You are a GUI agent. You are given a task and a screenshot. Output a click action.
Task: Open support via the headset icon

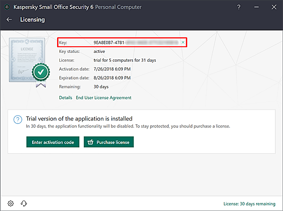click(x=24, y=203)
